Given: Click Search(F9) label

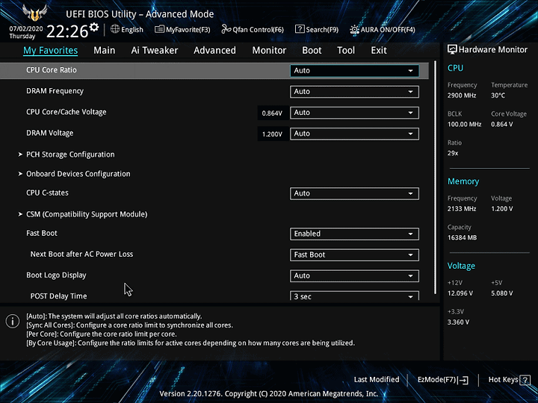Looking at the screenshot, I should 322,30.
